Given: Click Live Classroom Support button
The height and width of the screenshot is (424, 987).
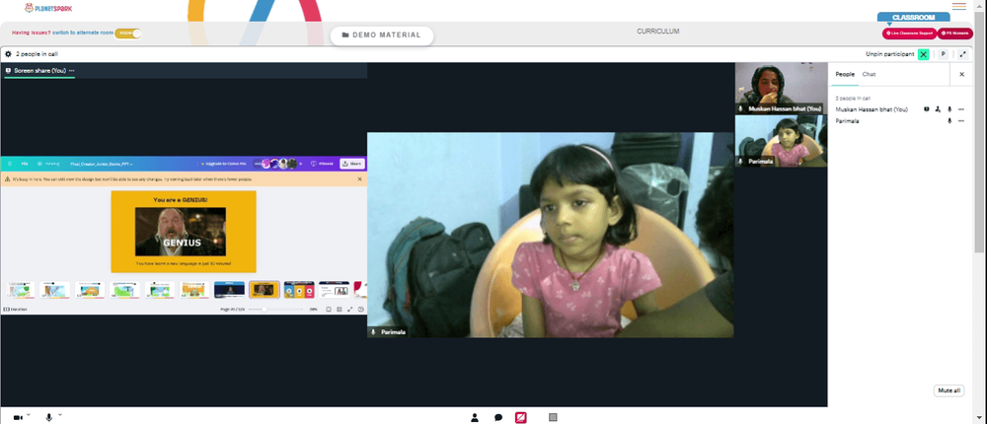Looking at the screenshot, I should coord(909,34).
